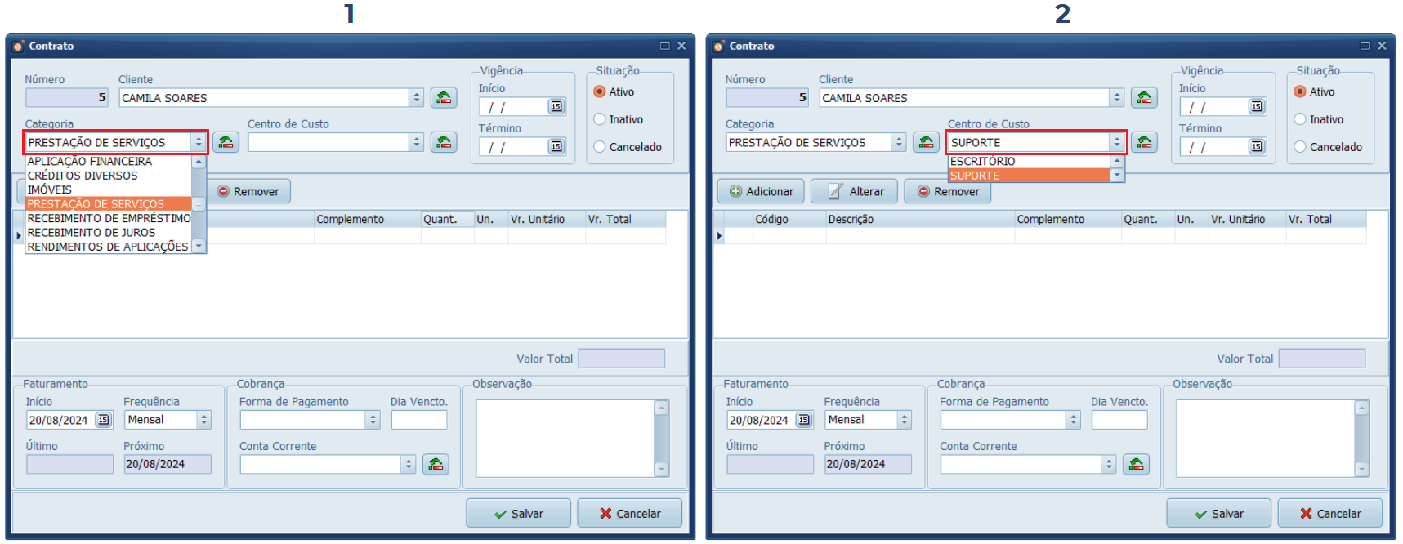Expand the Frequência Mensal dropdown in window 1
The height and width of the screenshot is (544, 1403).
coord(204,420)
